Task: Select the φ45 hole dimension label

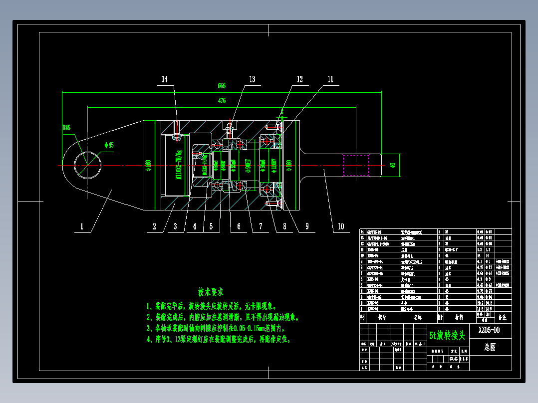Action: point(109,145)
